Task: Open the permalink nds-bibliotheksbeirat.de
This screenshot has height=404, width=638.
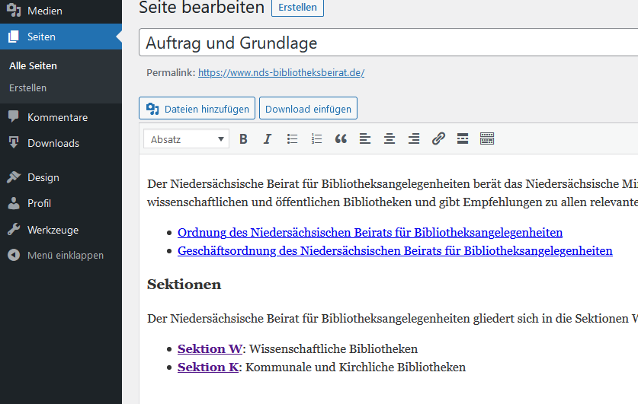Action: pos(281,73)
